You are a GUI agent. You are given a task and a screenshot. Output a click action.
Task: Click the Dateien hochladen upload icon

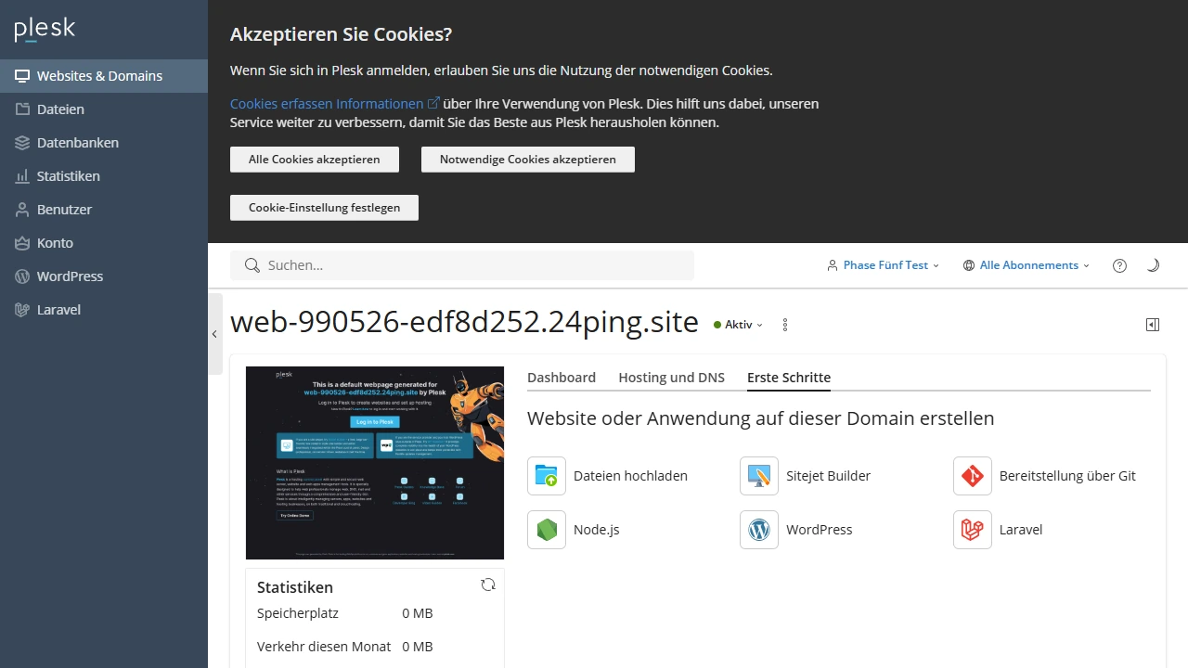(547, 476)
